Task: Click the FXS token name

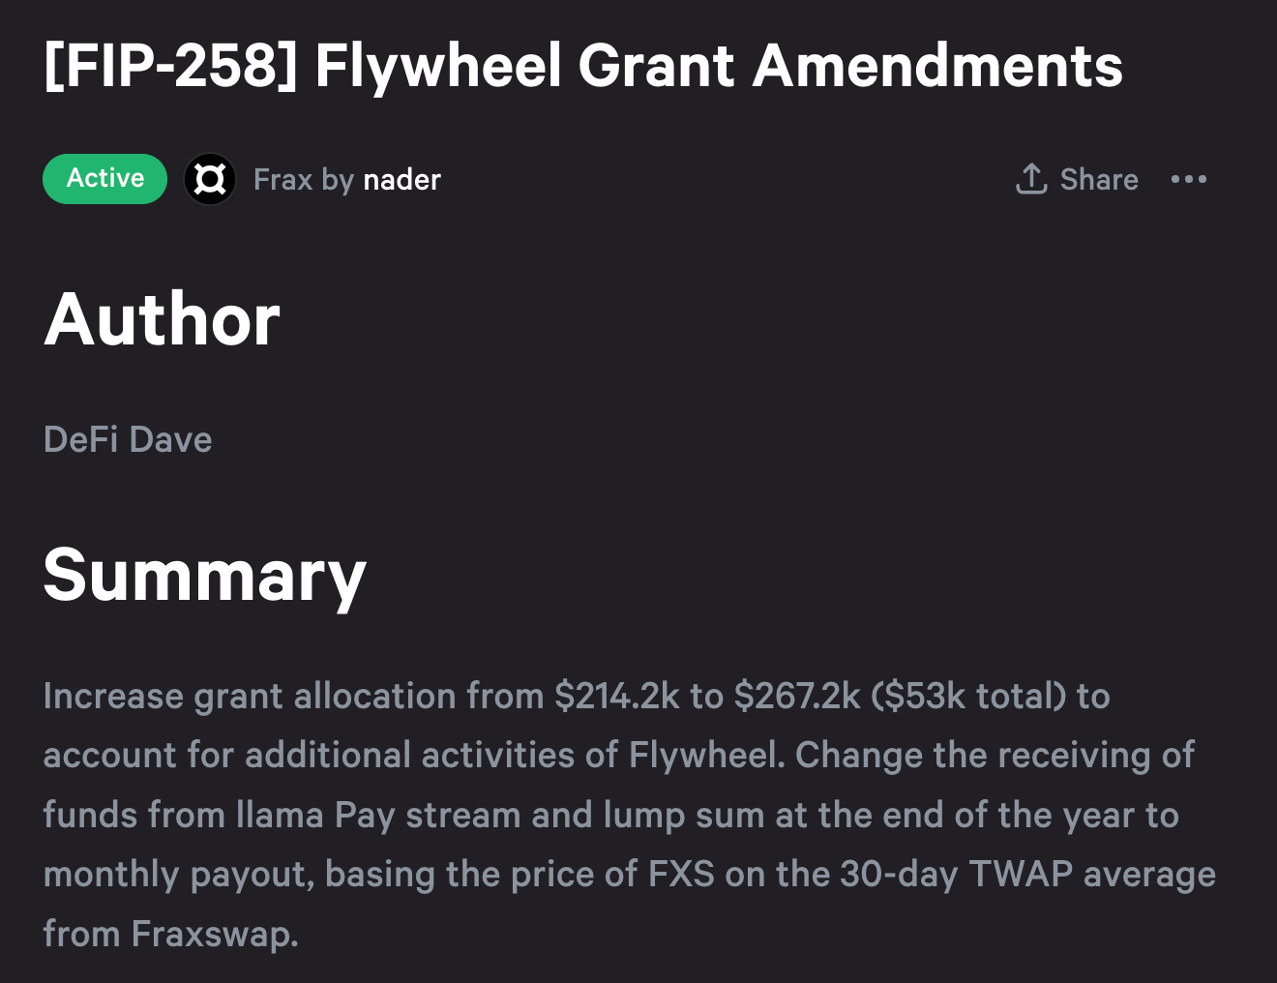Action: point(681,875)
